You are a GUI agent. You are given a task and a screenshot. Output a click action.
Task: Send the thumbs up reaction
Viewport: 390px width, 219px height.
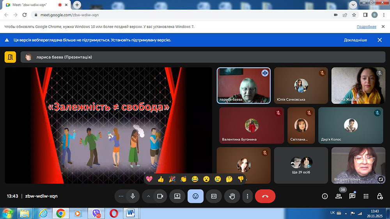[x=161, y=179]
